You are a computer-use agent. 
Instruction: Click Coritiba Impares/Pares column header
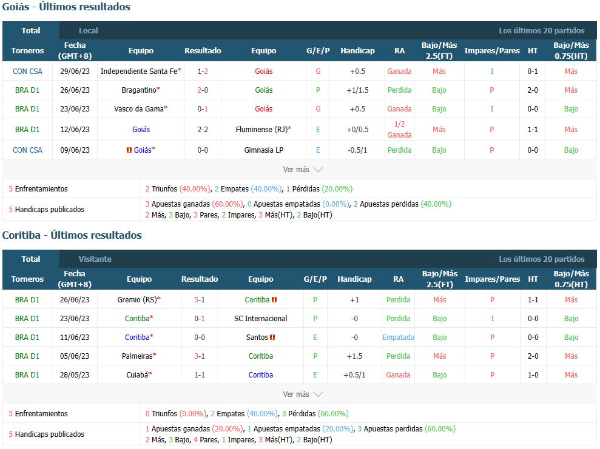[x=492, y=279]
